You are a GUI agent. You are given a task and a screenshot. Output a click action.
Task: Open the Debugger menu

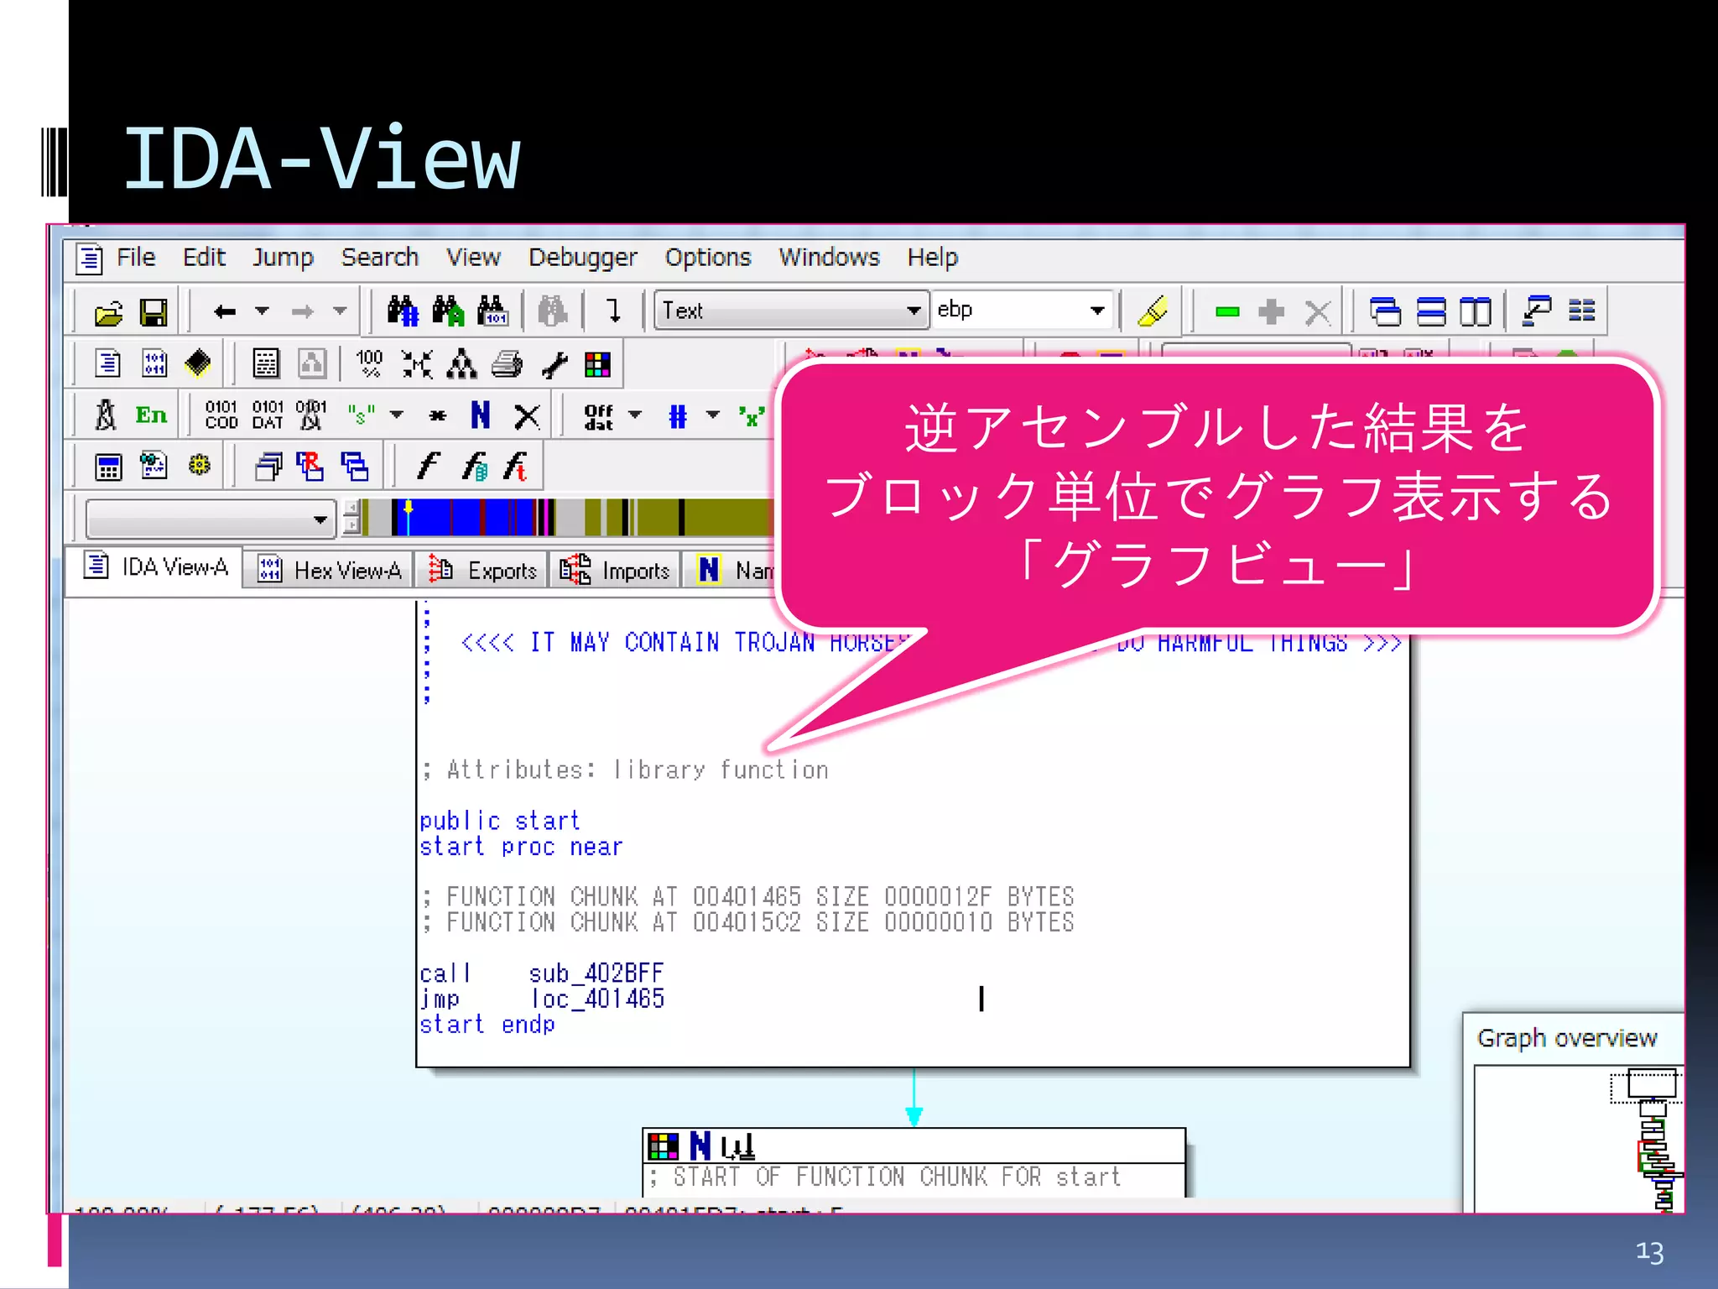(582, 257)
